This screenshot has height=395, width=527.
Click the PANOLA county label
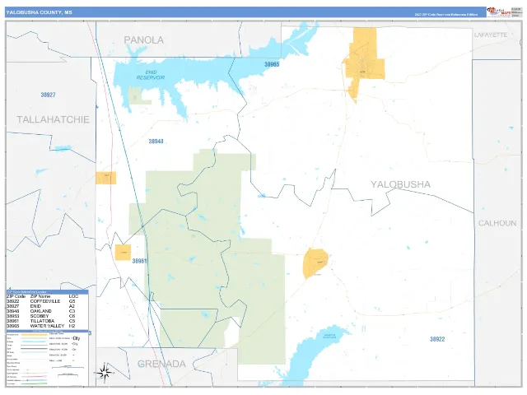[144, 40]
